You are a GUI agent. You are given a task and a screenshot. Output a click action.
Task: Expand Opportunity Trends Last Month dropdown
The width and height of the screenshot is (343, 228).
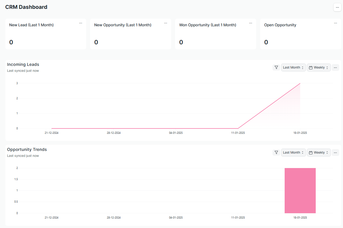tap(293, 153)
